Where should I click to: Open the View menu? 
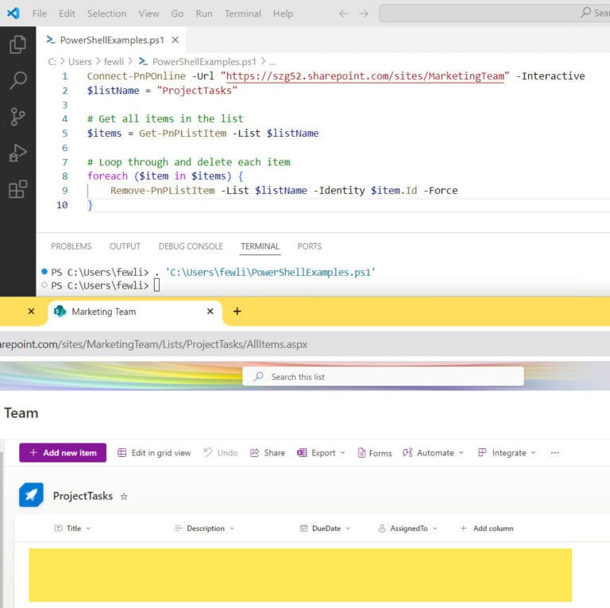pos(149,14)
